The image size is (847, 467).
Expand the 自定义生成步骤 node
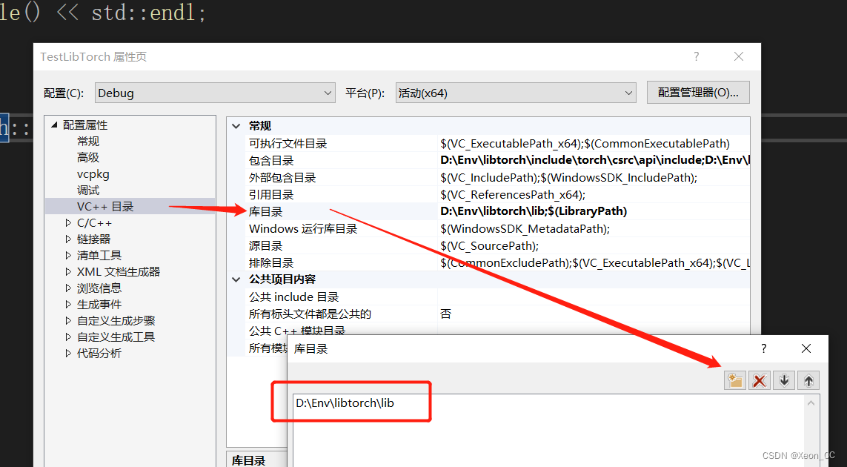pos(68,320)
